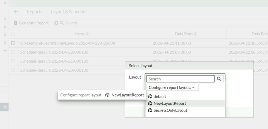Click the Generate Report button
This screenshot has width=268, height=129.
[x=31, y=23]
